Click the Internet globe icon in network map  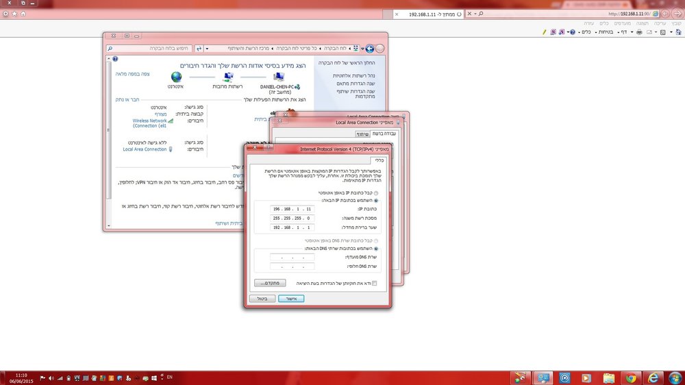176,77
